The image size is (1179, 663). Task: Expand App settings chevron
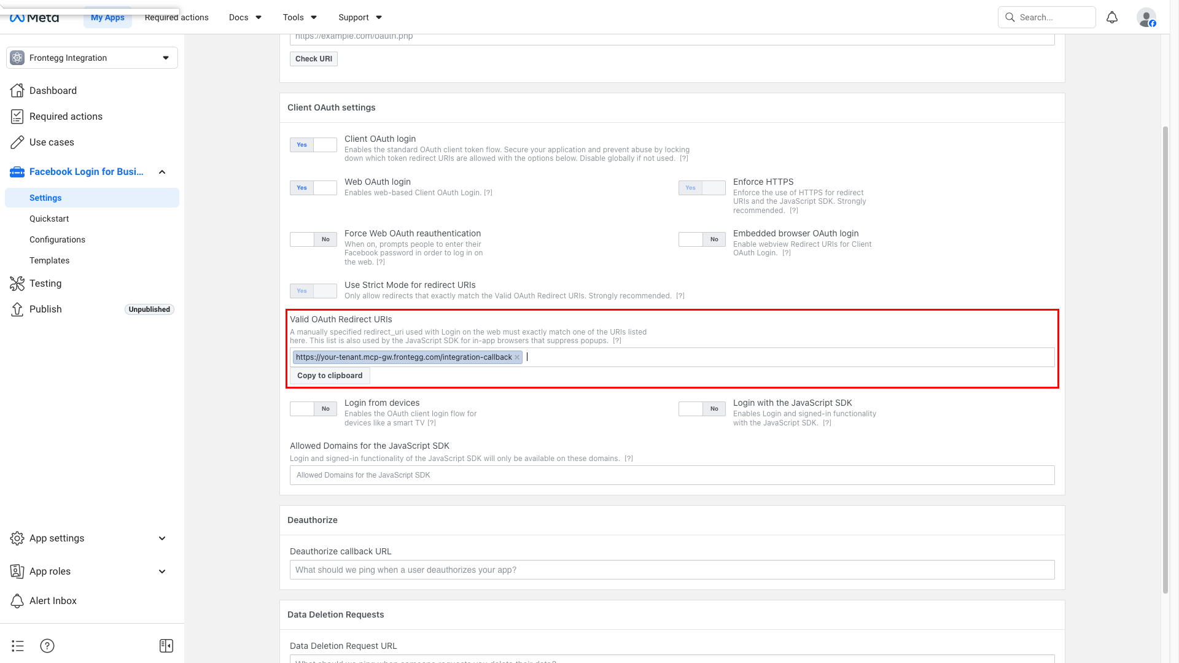click(162, 538)
